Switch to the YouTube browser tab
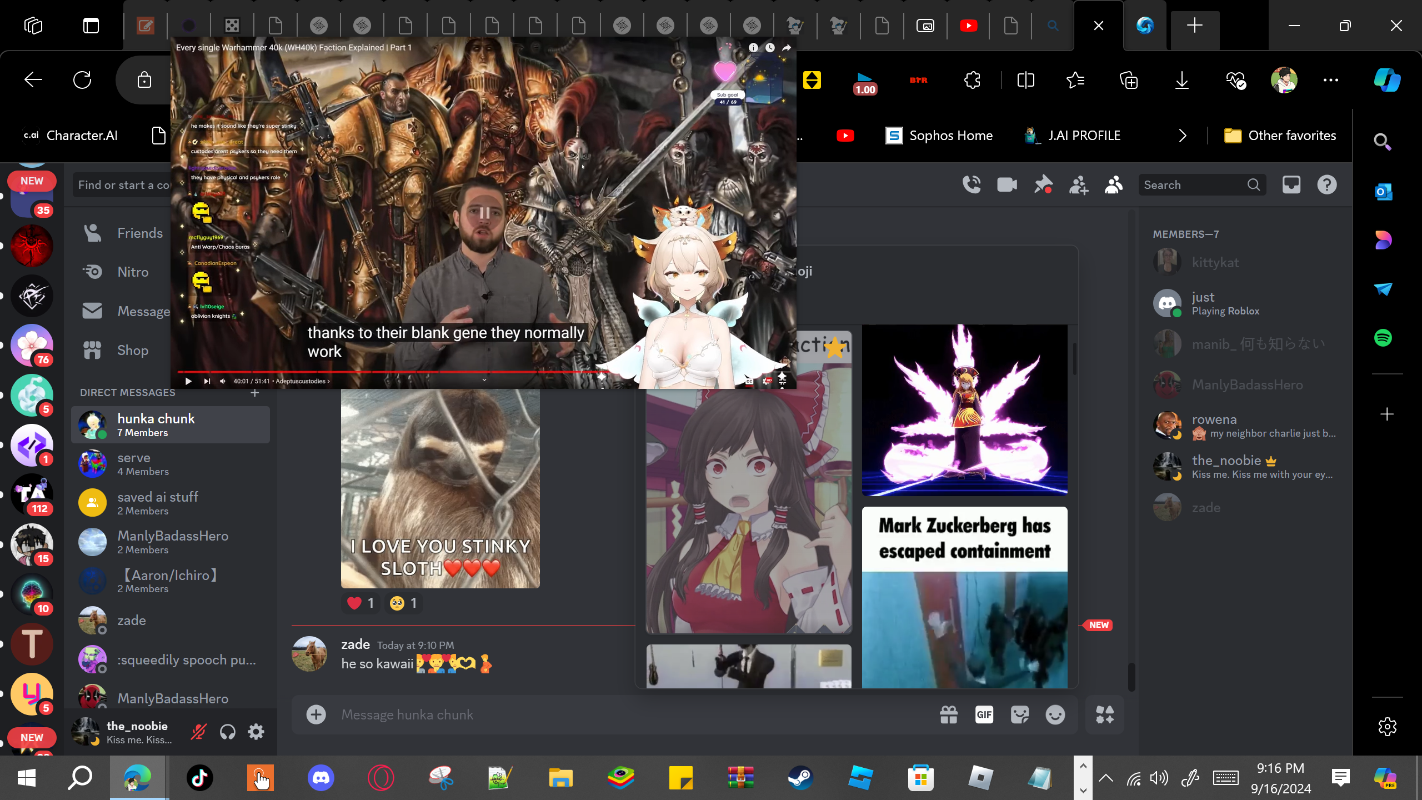 pyautogui.click(x=968, y=26)
